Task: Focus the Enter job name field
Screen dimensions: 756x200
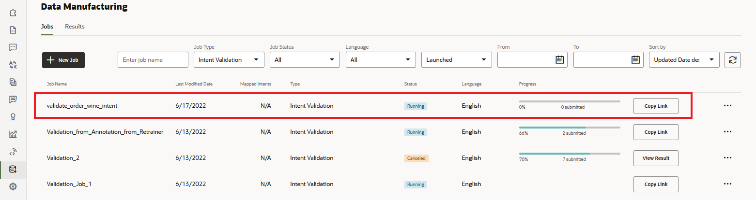Action: [x=153, y=60]
